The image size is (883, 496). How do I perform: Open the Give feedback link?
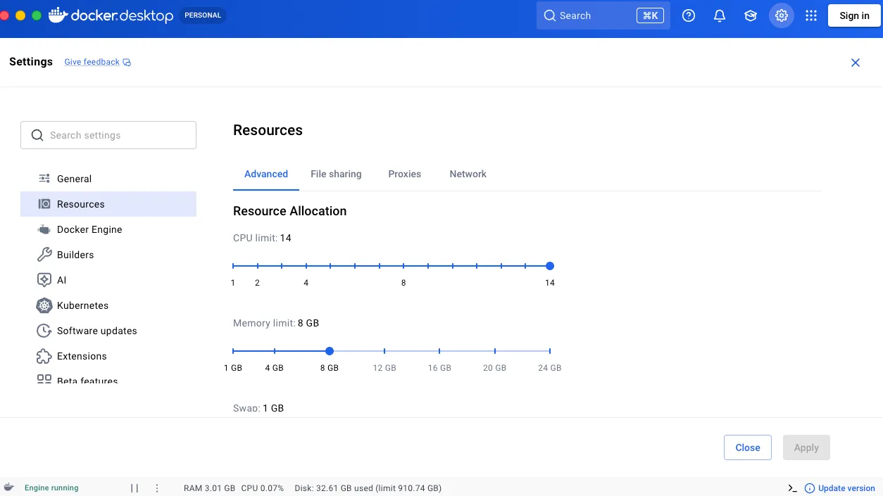tap(92, 62)
